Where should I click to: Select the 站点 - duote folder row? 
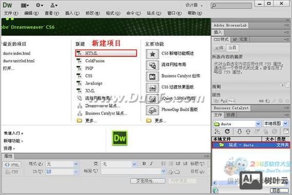click(x=251, y=145)
